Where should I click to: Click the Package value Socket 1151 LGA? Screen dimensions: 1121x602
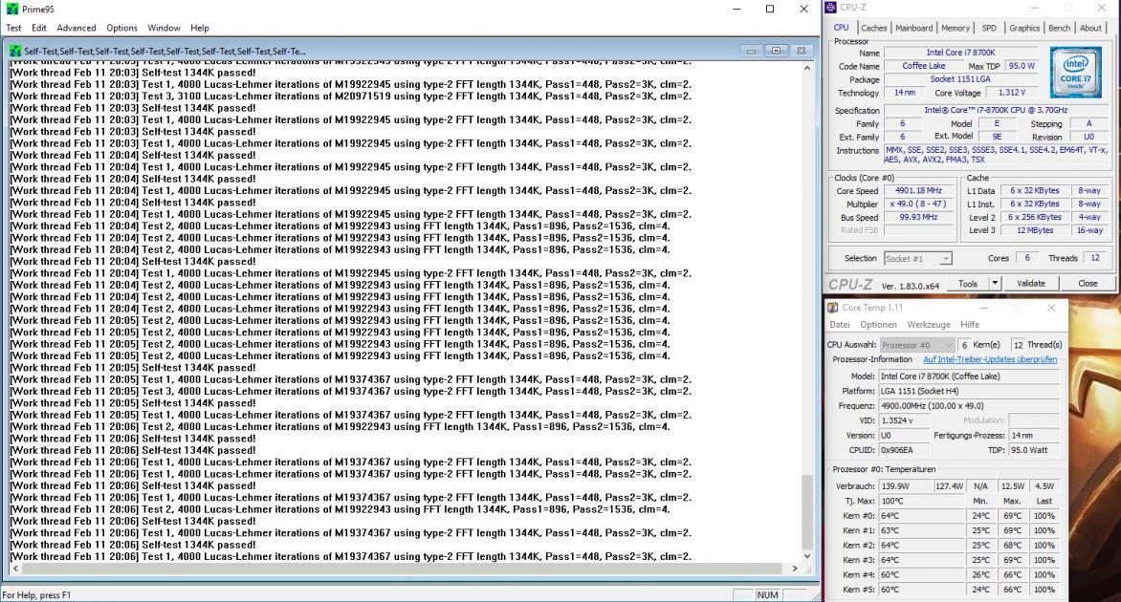961,79
